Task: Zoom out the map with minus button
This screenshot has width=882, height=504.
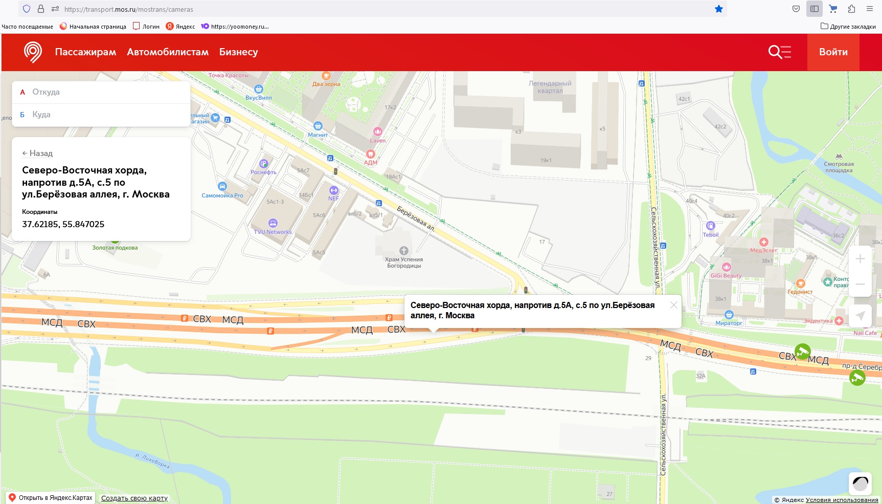Action: (x=861, y=284)
